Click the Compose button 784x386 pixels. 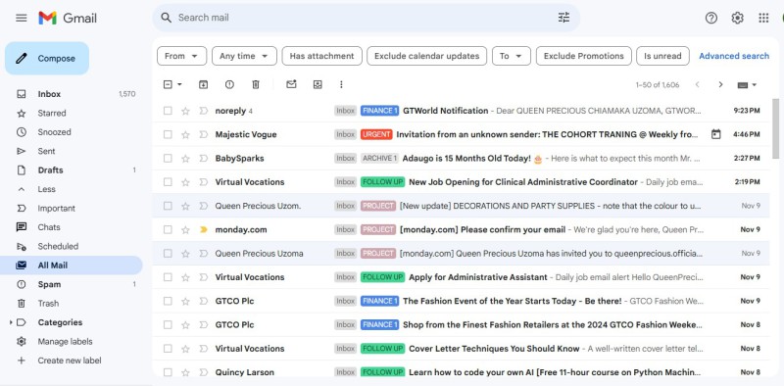click(x=47, y=59)
